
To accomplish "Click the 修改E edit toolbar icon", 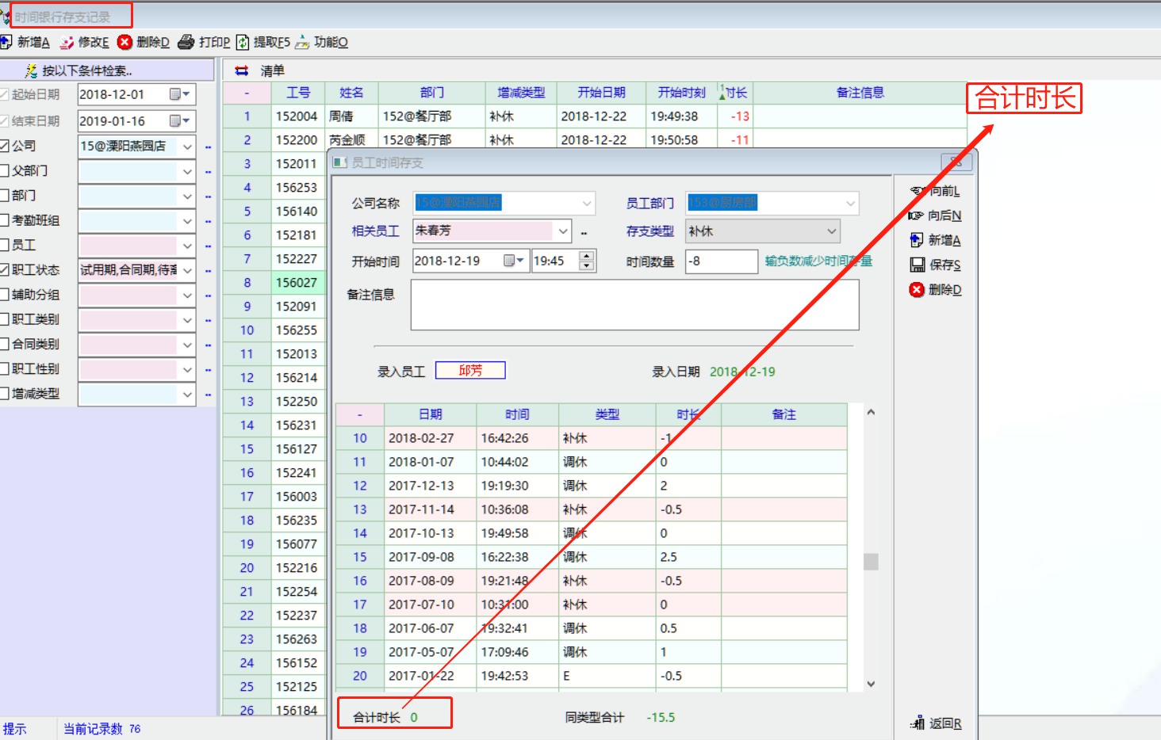I will 68,42.
